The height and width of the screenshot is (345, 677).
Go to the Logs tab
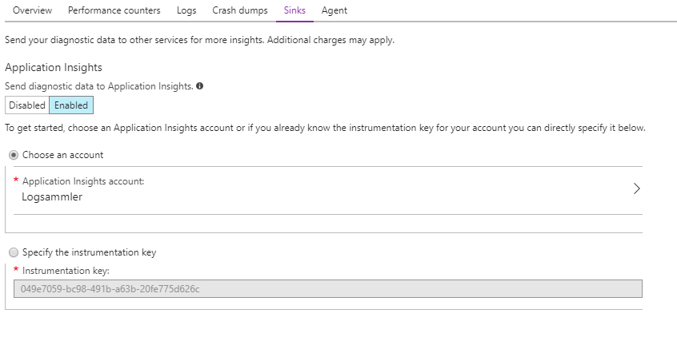point(186,10)
